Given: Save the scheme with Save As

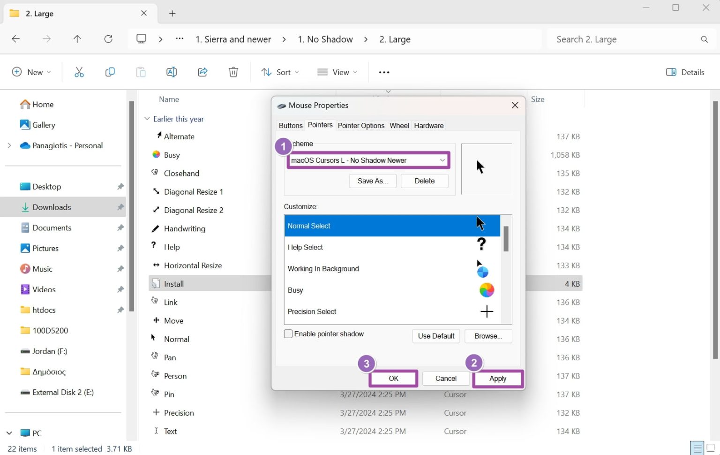Looking at the screenshot, I should coord(372,181).
